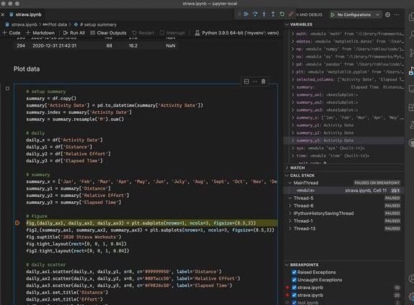Open the Accounts icon in the activity bar
This screenshot has width=414, height=305.
click(411, 278)
